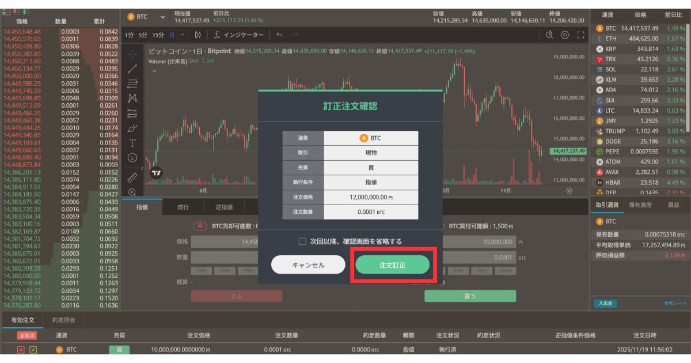Viewport: 691px width, 363px height.
Task: Open the candlestick chart style selector
Action: [198, 35]
